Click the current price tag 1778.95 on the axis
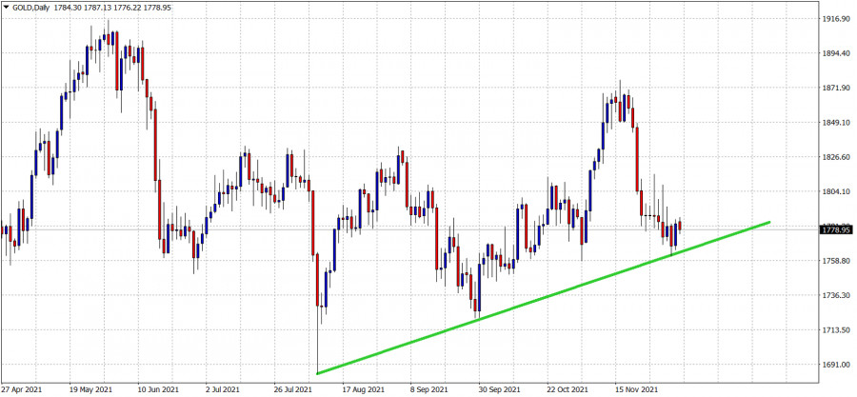Screen dimensions: 857x397 [836, 229]
